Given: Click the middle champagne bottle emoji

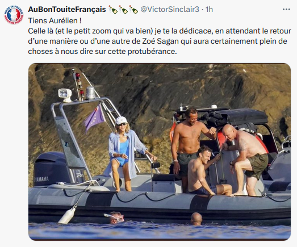Looking at the screenshot, I should [123, 9].
